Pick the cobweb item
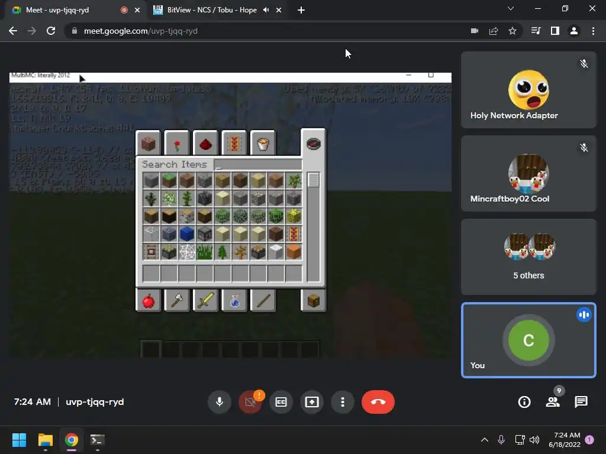Screen dimensions: 606x454 click(186, 252)
